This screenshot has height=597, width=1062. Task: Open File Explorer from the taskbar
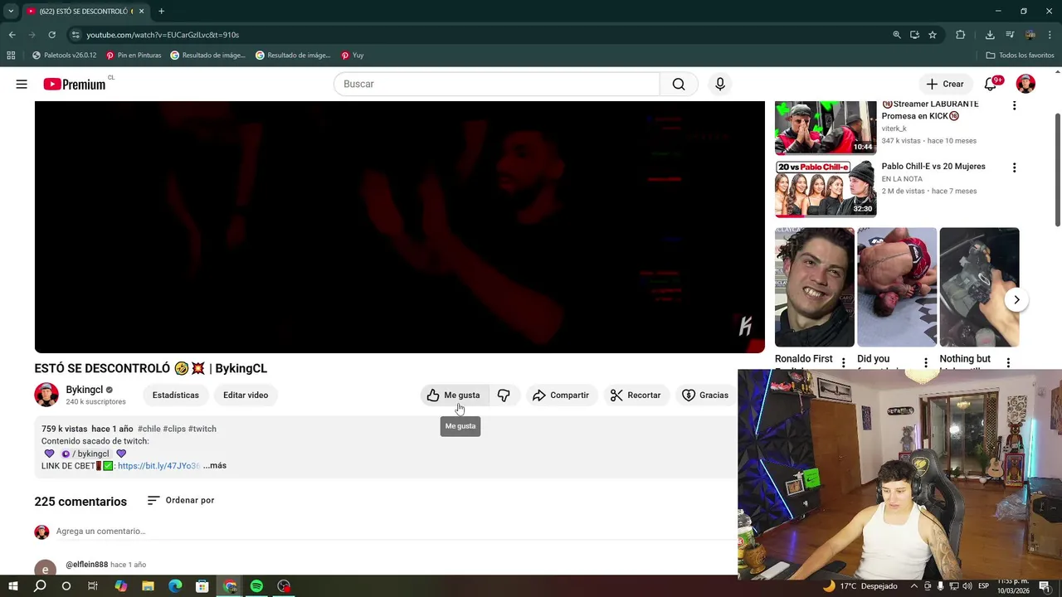[x=148, y=586]
